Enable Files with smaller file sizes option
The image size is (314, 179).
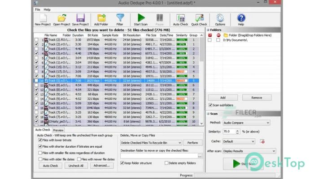[x=40, y=153]
